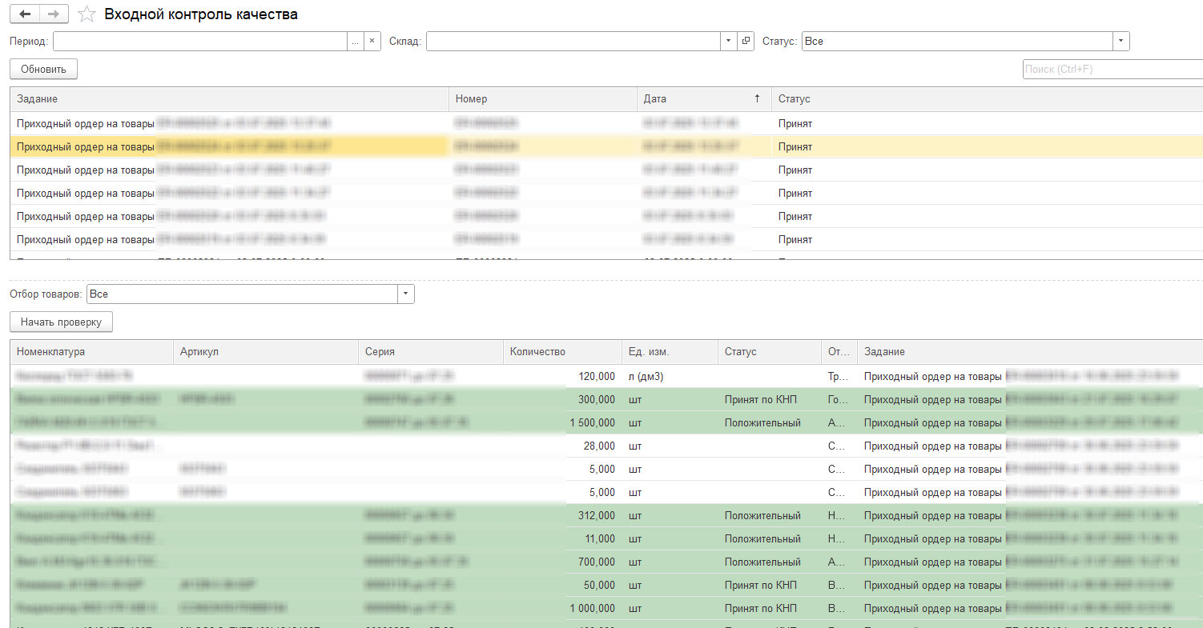Viewport: 1203px width, 628px height.
Task: Clear the Период field with ×
Action: [x=372, y=41]
